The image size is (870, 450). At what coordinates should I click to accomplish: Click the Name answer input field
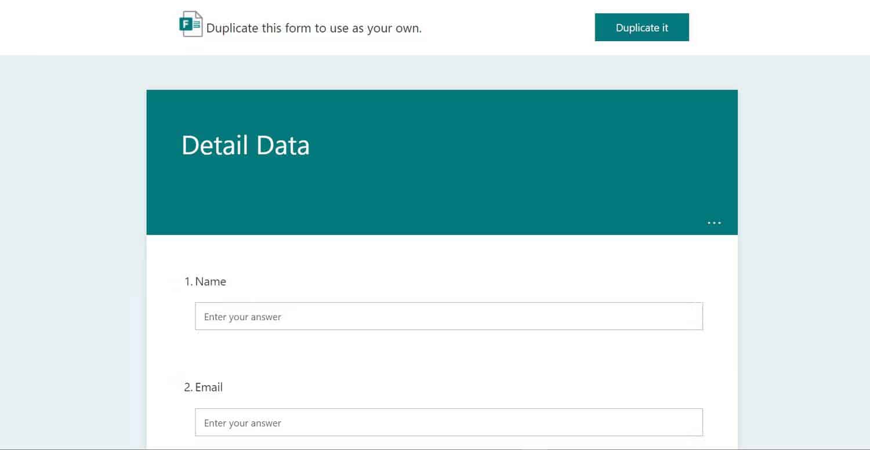click(x=448, y=316)
